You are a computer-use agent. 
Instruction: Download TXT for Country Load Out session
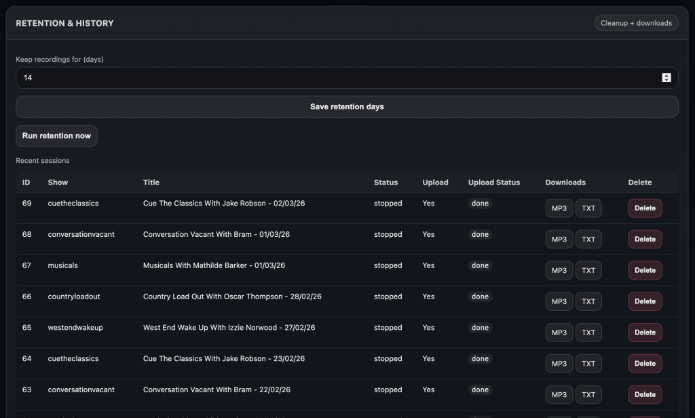click(x=588, y=302)
